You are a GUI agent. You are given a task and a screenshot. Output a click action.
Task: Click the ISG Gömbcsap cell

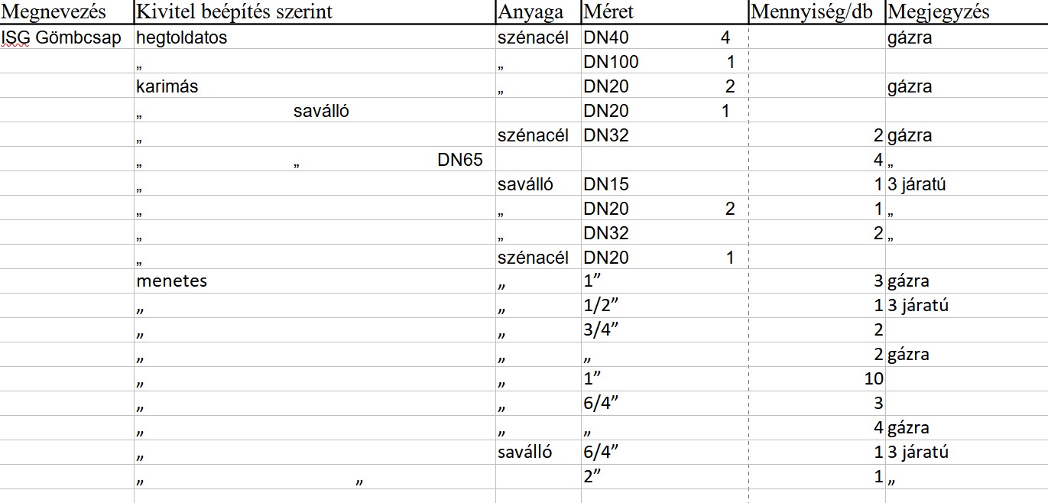pyautogui.click(x=62, y=37)
